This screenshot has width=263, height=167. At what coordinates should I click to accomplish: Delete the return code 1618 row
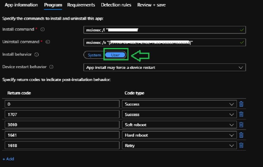click(x=241, y=145)
